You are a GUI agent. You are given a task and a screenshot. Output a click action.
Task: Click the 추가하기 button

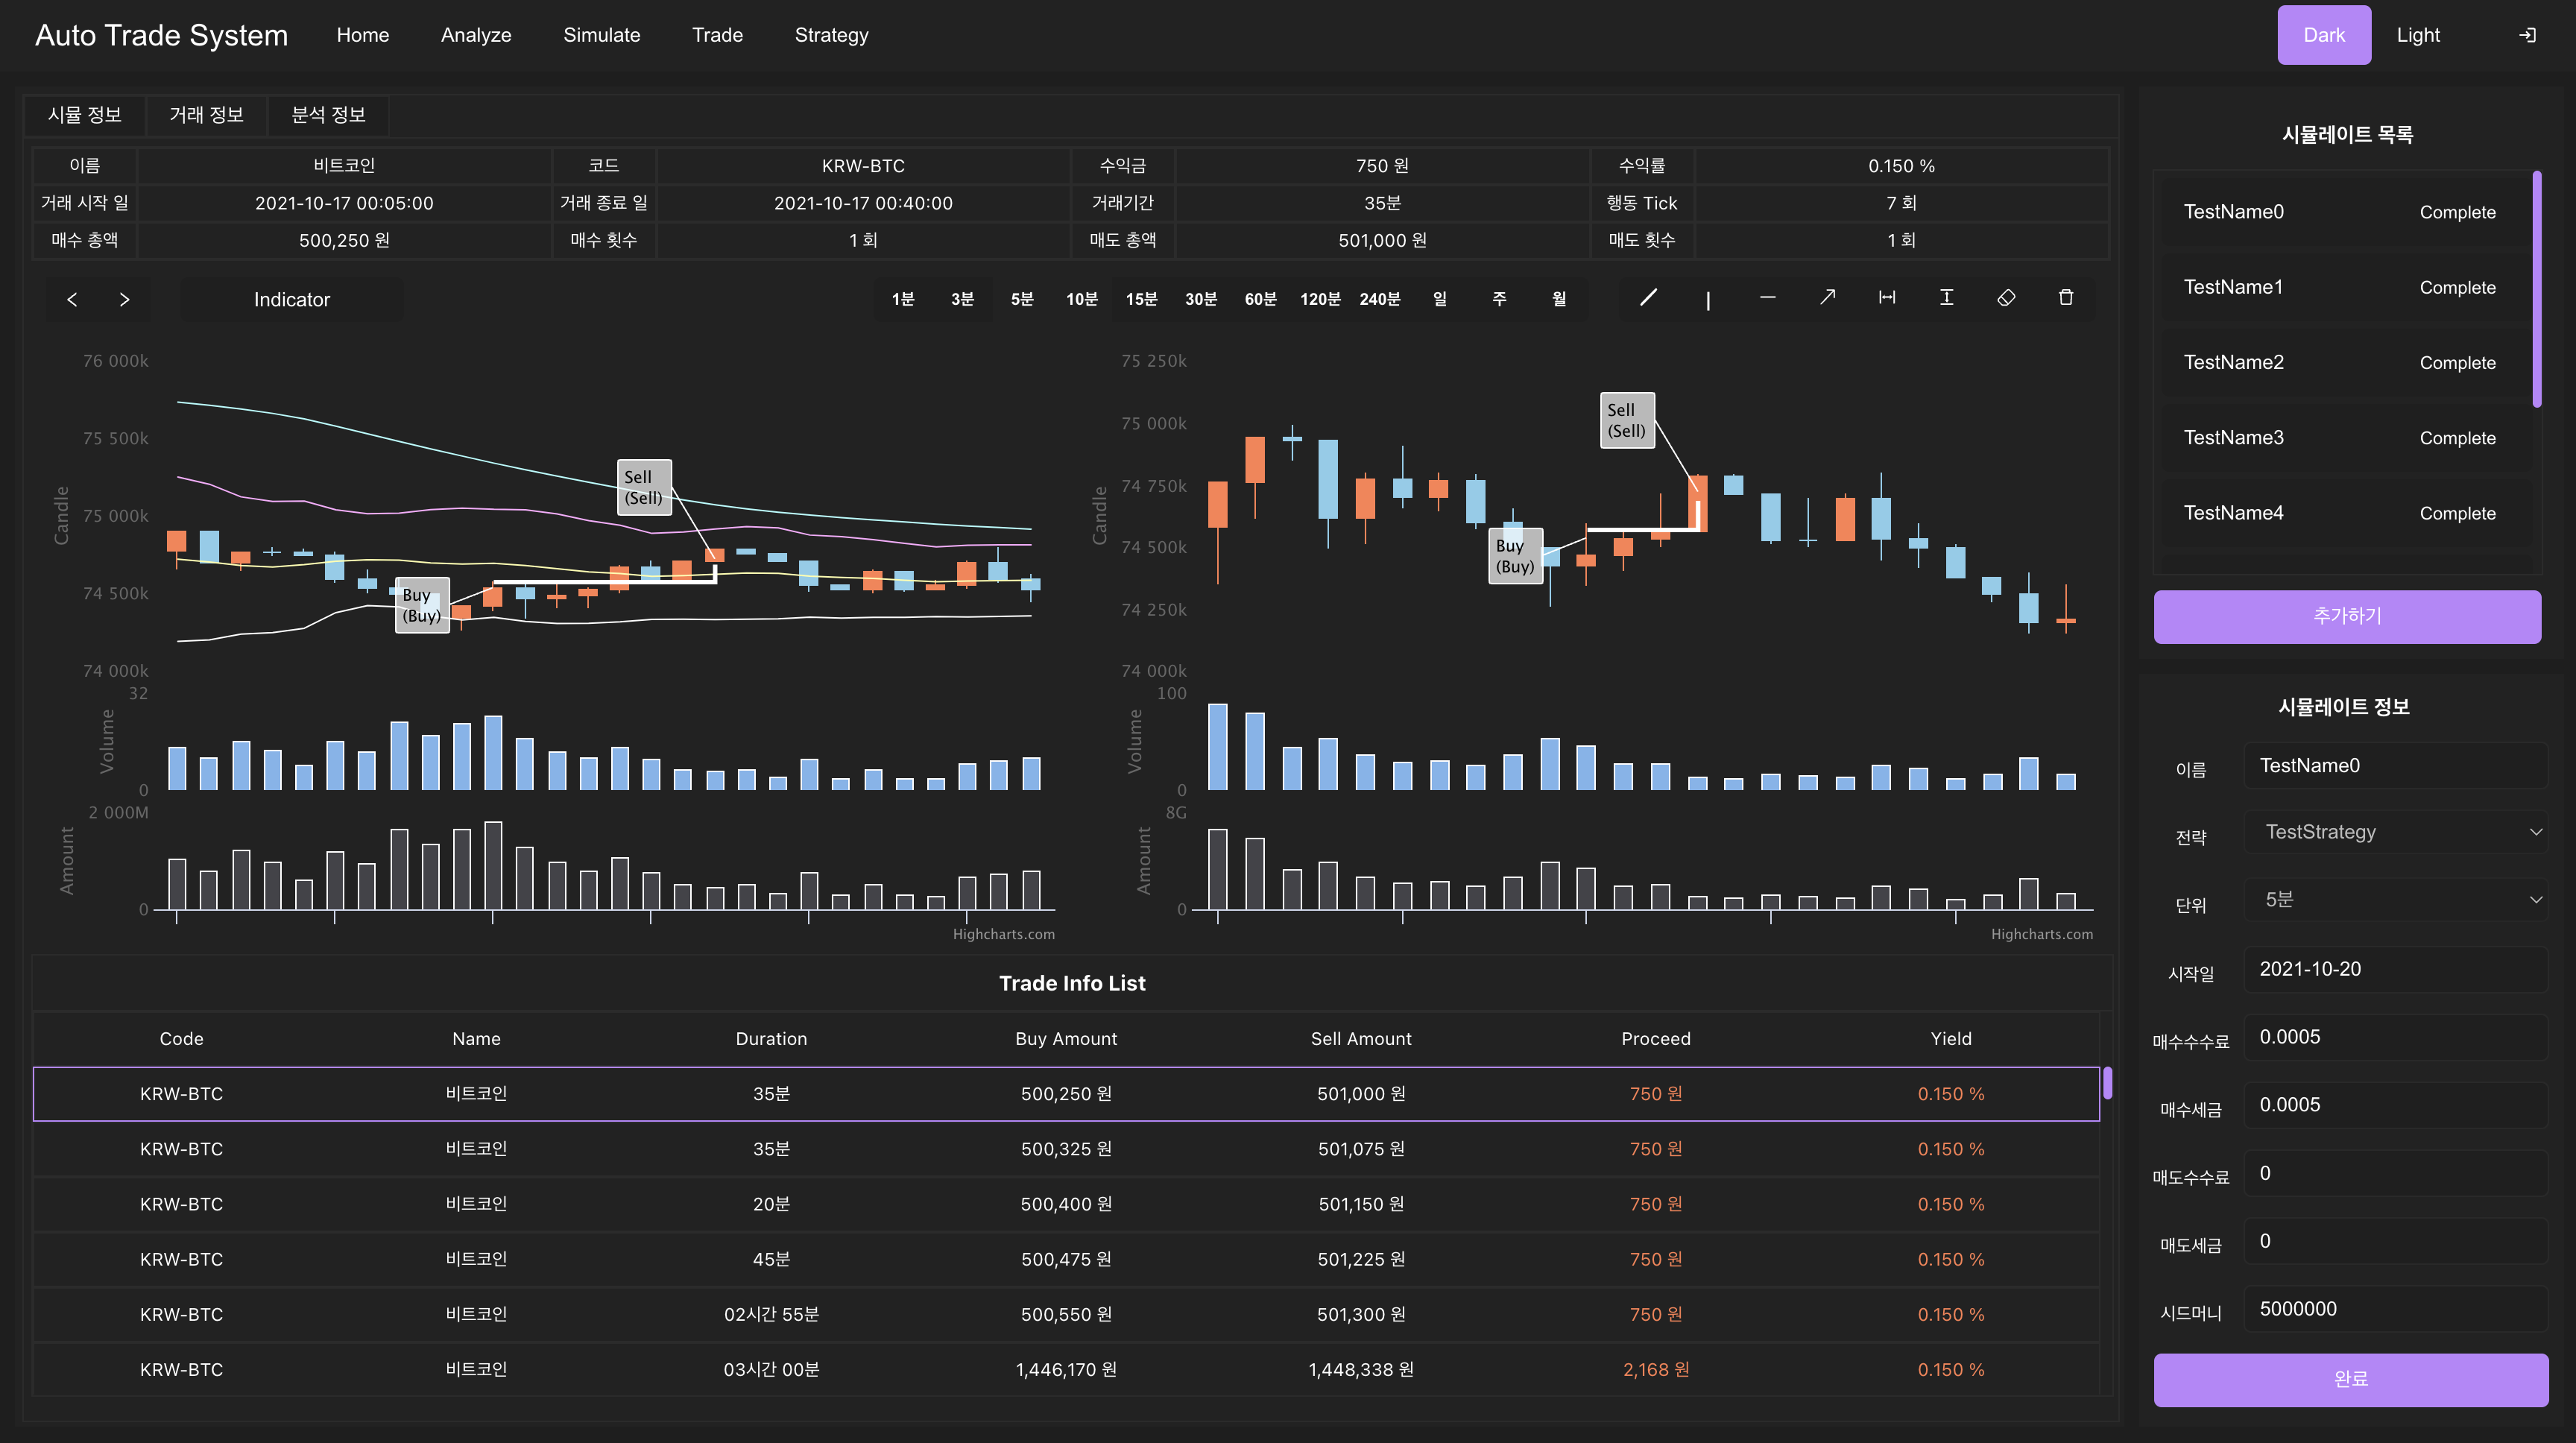pos(2346,616)
